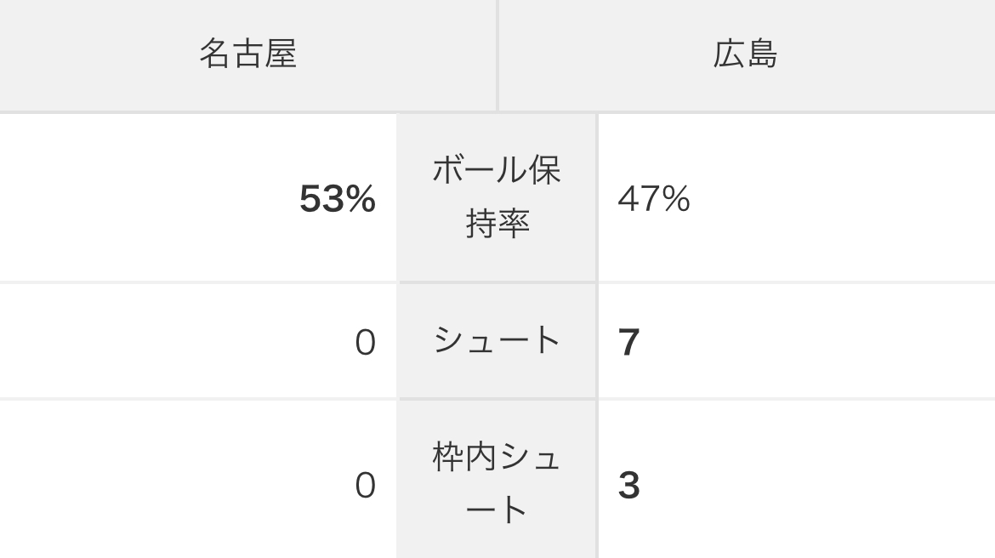Select Hiroshima's shot count 7

[x=628, y=342]
